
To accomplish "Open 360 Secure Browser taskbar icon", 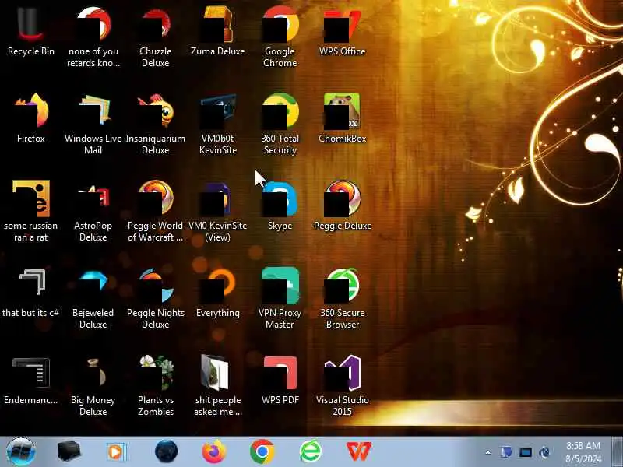I will (310, 451).
